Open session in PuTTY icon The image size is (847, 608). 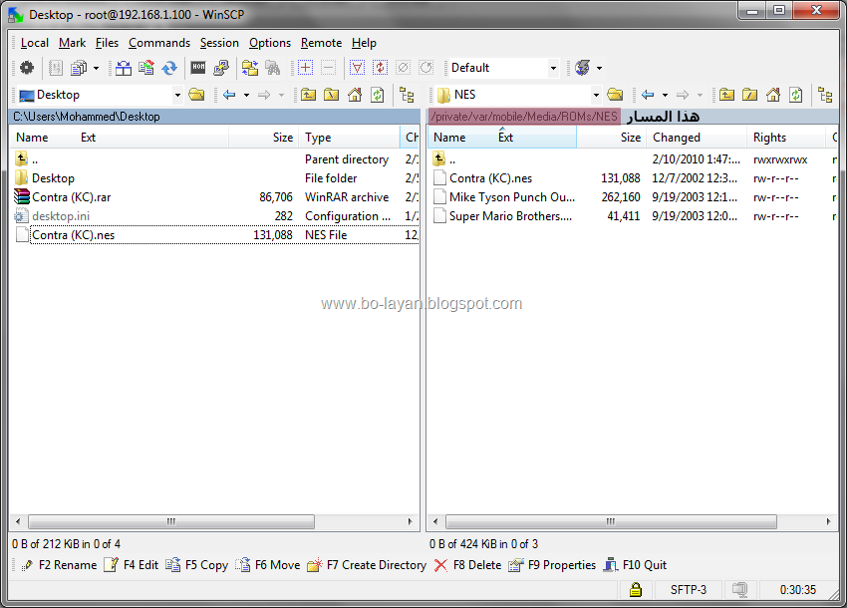221,68
